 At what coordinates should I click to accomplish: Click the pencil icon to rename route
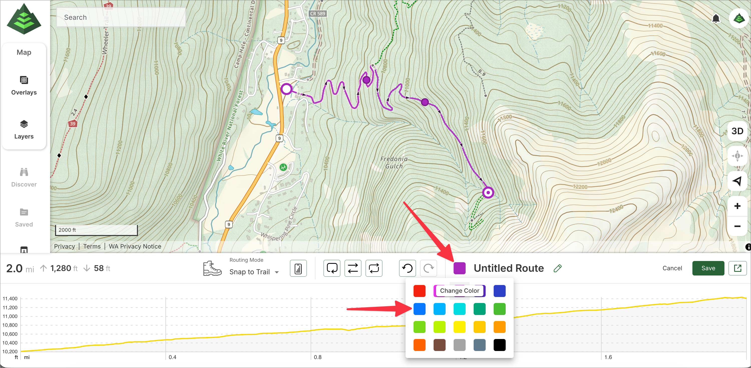[x=557, y=268]
